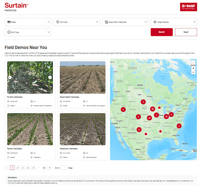211x191 pixels.
Task: Click the "Disclaimer" heading text
Action: [x=12, y=178]
